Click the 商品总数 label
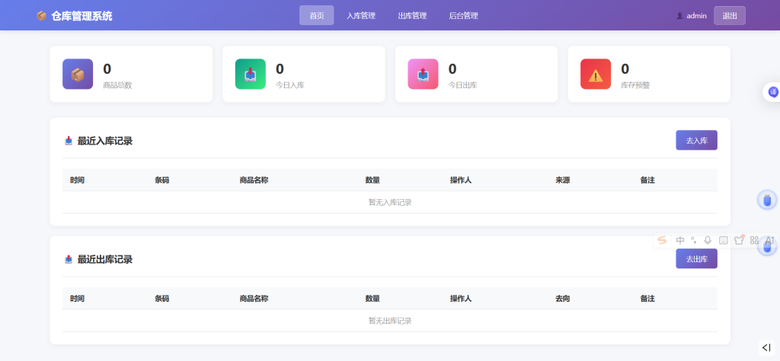Image resolution: width=780 pixels, height=361 pixels. coord(117,85)
